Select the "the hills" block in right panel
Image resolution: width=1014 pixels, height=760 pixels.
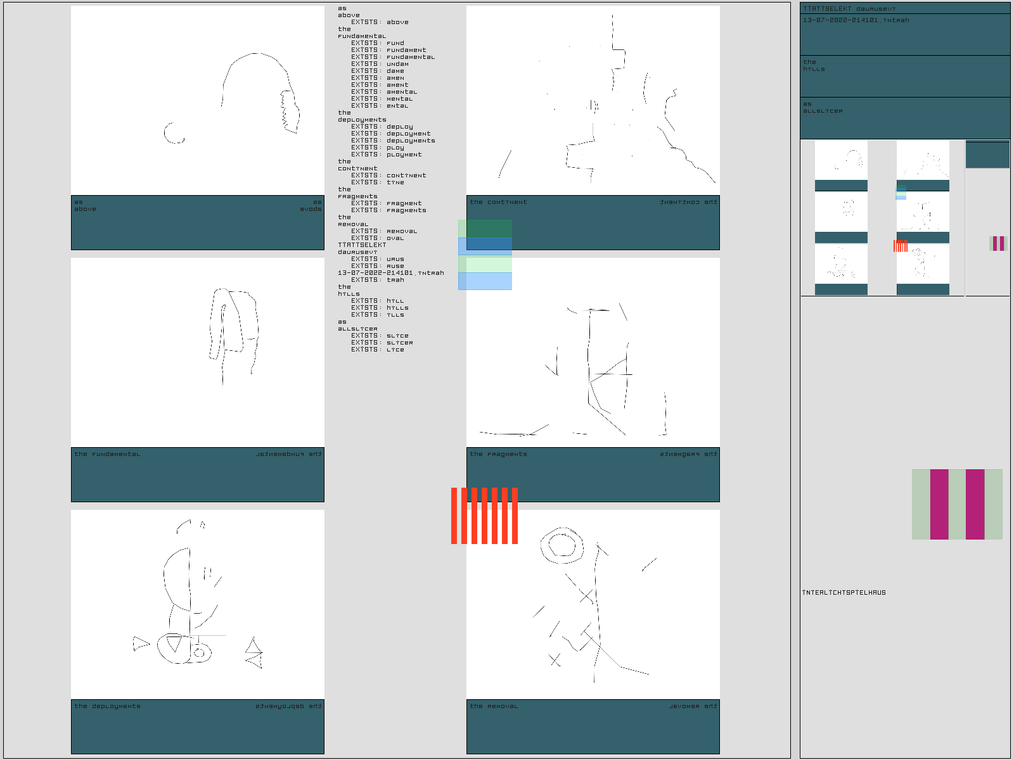[905, 76]
